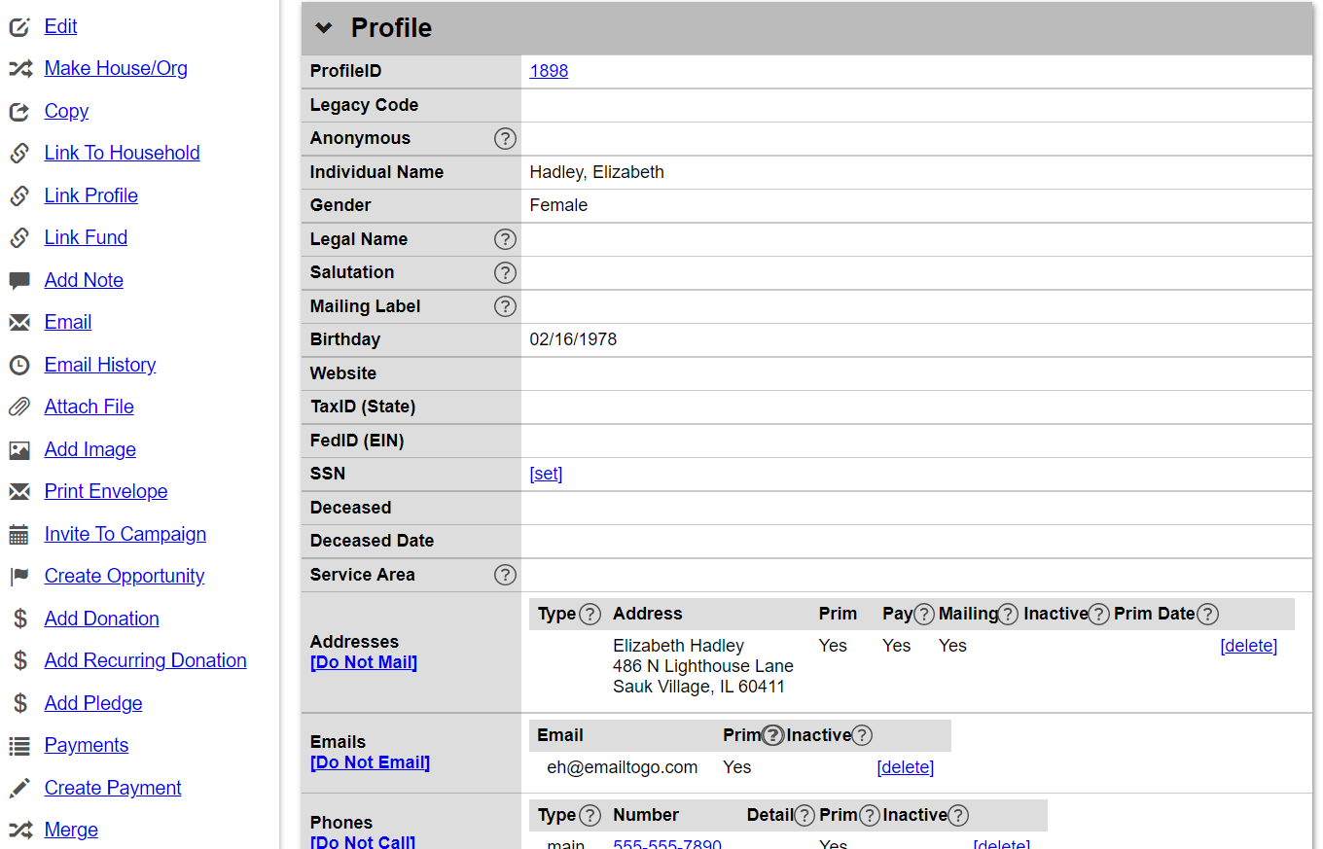Click the list icon beside Payments

point(19,745)
